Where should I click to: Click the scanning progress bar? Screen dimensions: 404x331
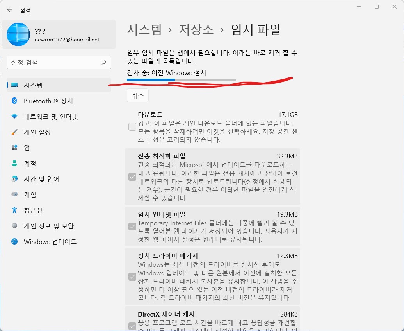tap(182, 80)
